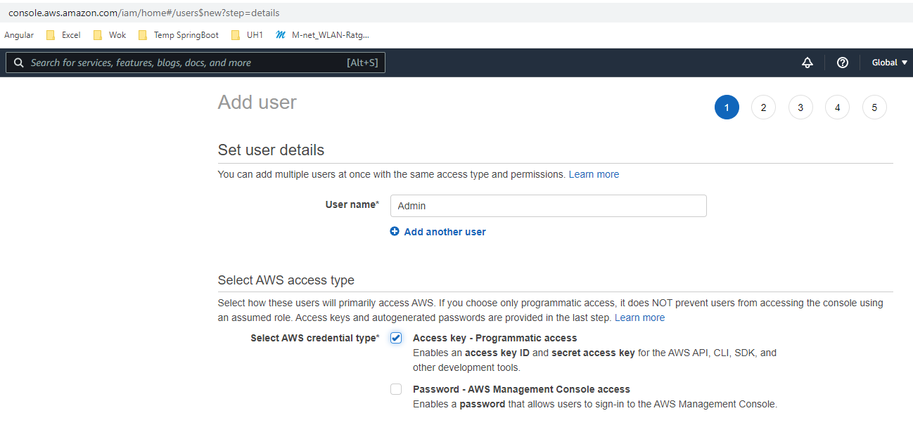Click the Add another user link

click(445, 232)
